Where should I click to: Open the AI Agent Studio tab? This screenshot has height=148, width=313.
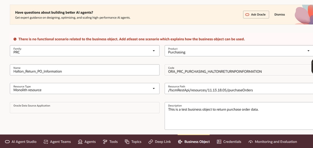click(21, 142)
